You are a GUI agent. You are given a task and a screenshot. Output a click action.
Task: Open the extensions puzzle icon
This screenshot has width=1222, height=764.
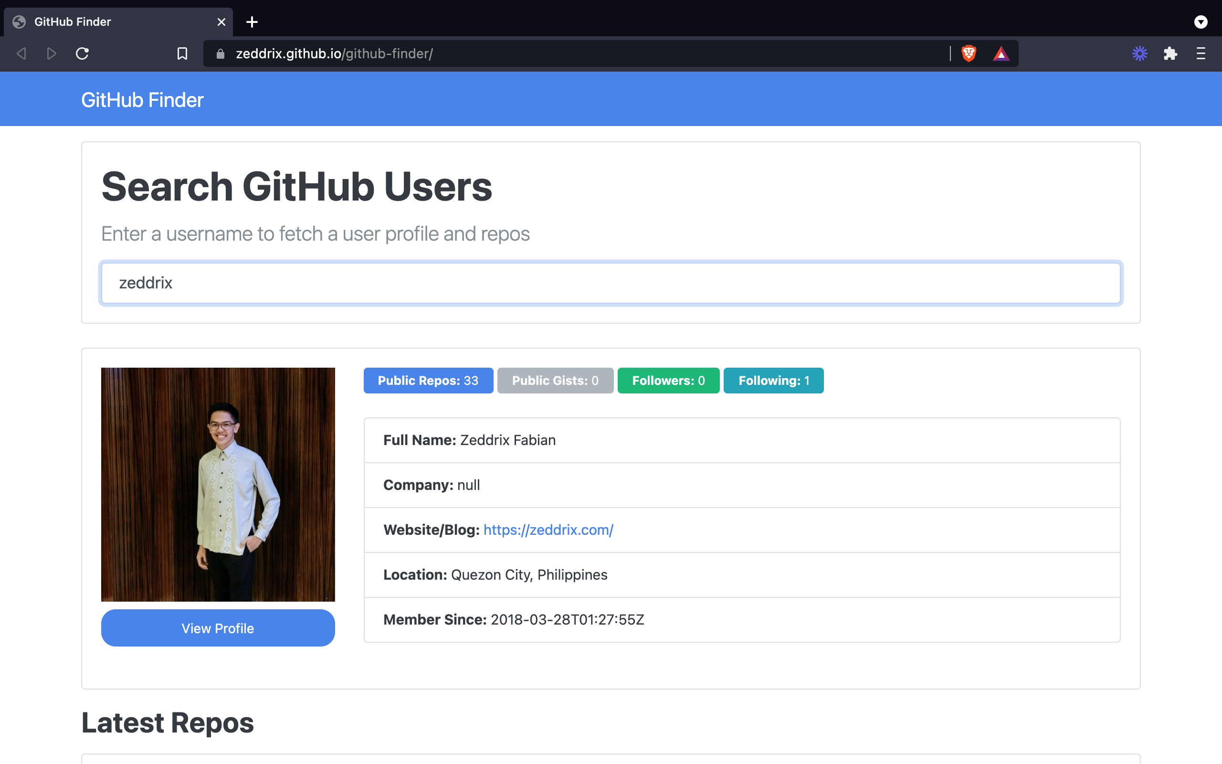[x=1170, y=53]
